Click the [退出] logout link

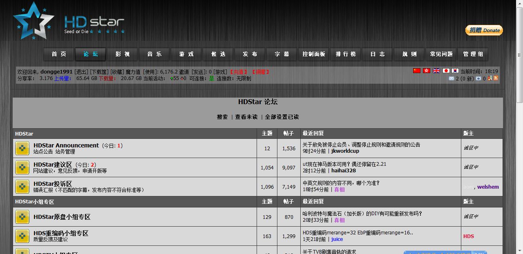81,72
